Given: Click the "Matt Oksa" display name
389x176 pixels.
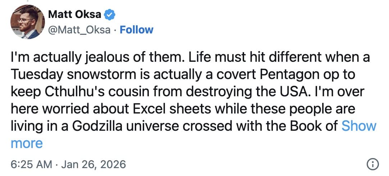Looking at the screenshot, I should pos(75,15).
